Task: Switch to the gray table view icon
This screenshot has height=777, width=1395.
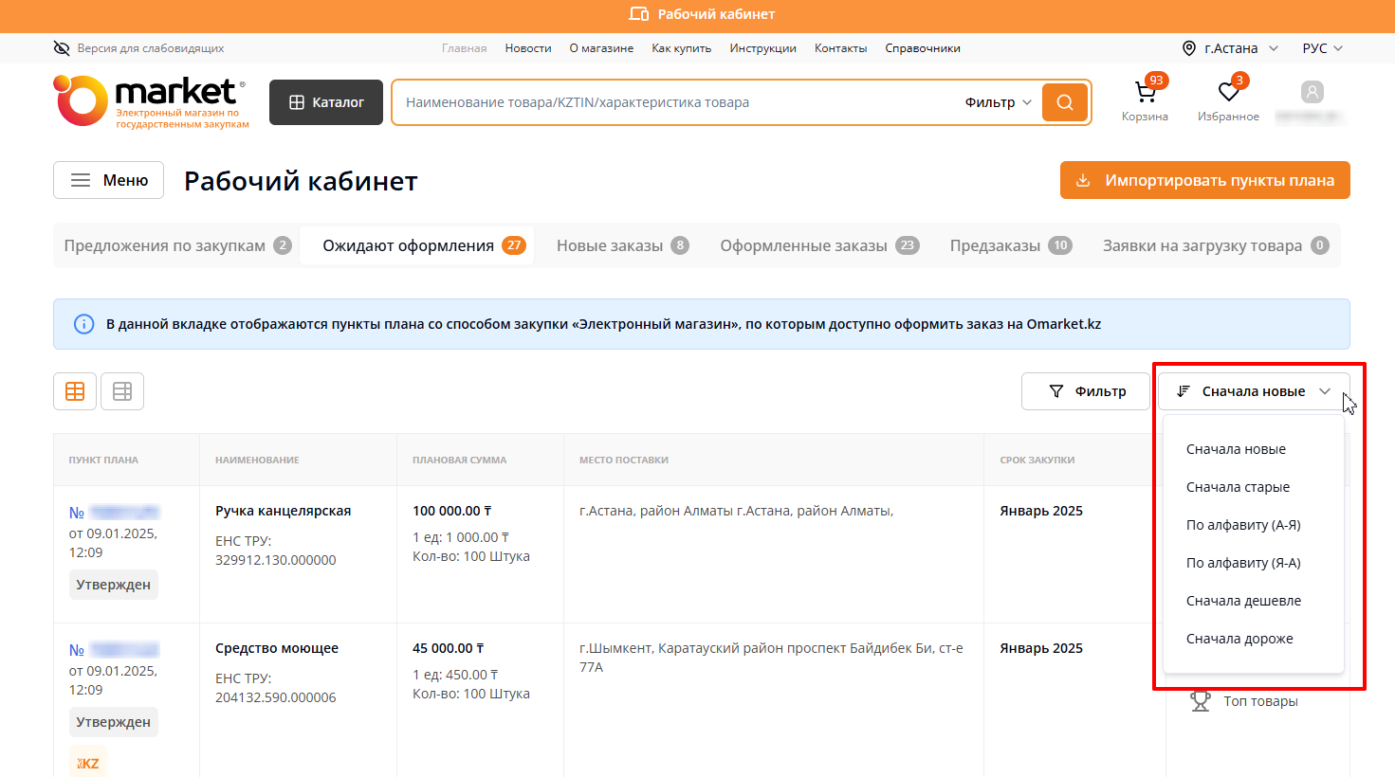Action: [x=122, y=391]
